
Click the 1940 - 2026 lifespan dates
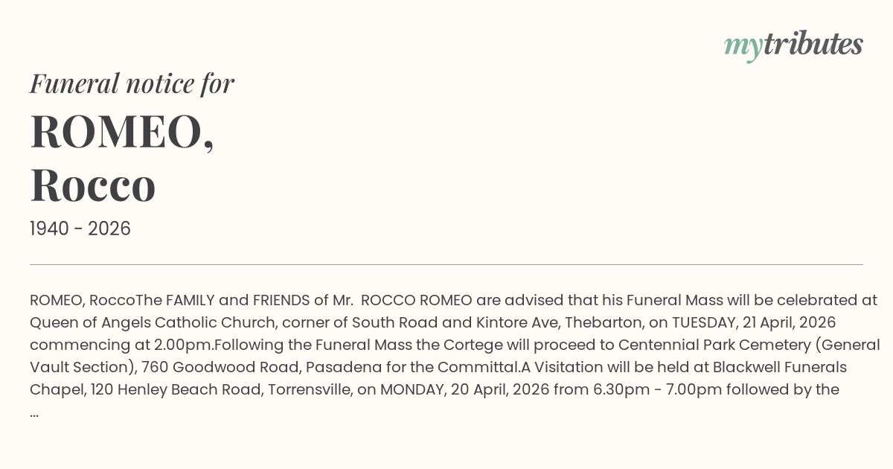click(80, 229)
